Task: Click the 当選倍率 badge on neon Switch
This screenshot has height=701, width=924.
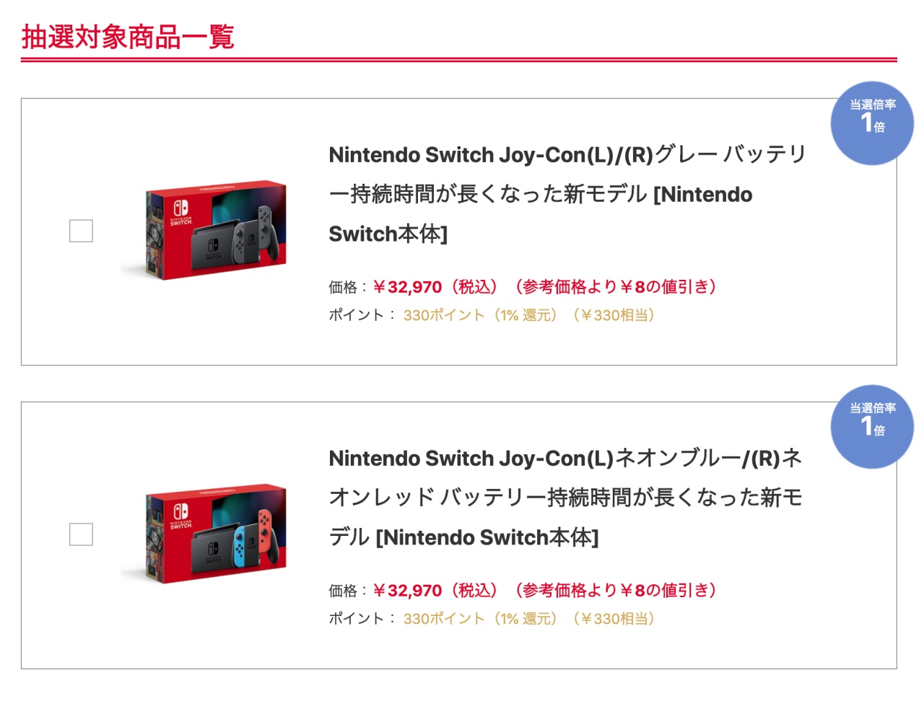Action: (x=872, y=427)
